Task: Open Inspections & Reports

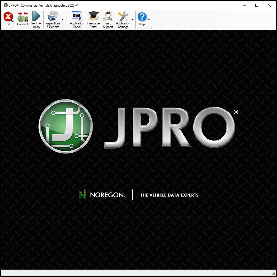Action: 53,19
